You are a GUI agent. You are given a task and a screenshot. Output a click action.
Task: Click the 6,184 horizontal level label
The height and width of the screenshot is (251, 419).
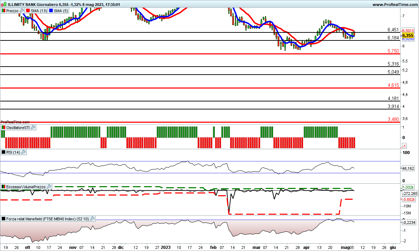(x=393, y=38)
